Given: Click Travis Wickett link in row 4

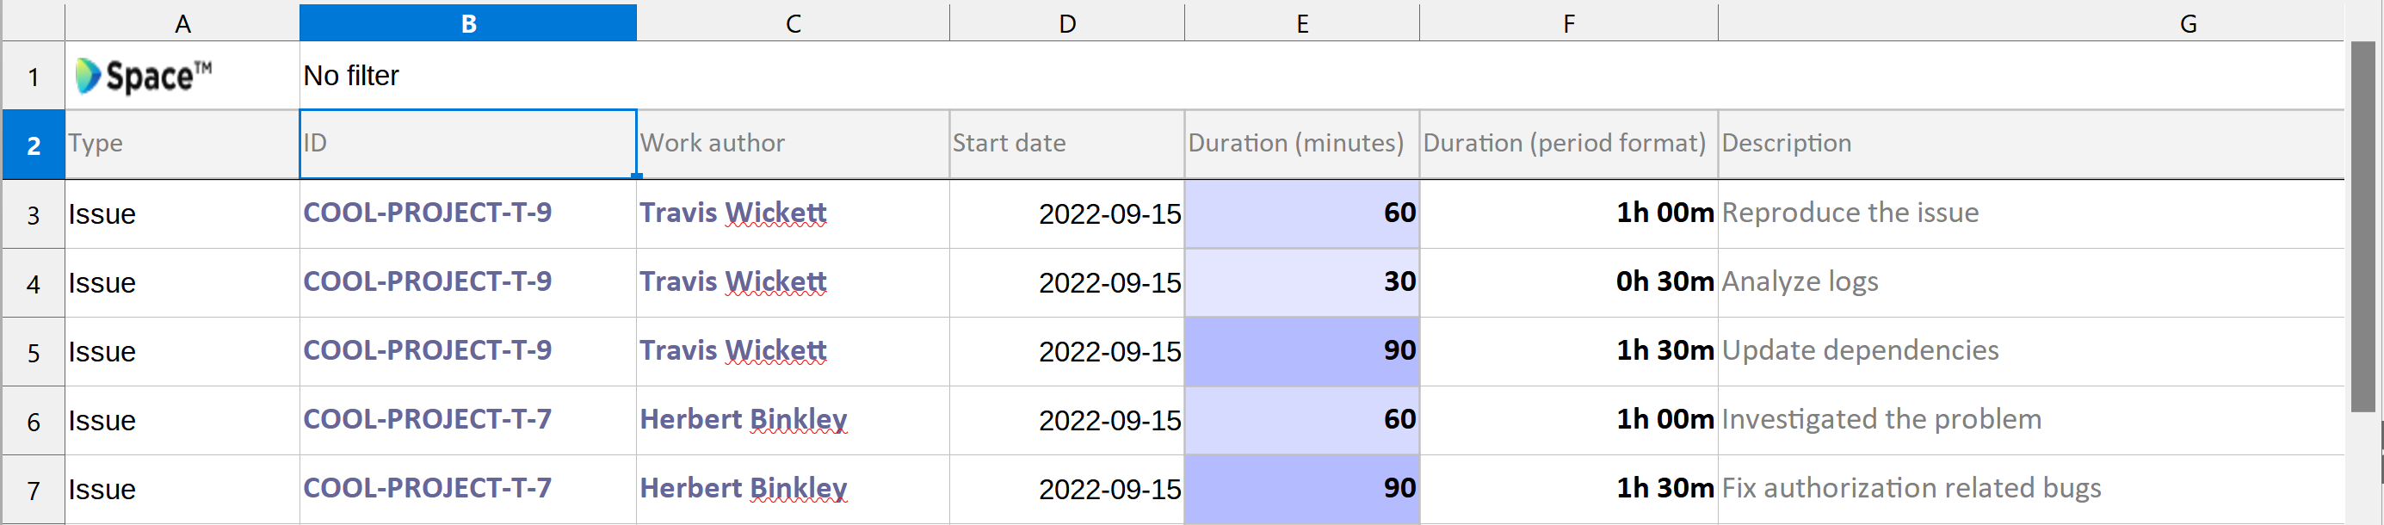Looking at the screenshot, I should tap(732, 281).
